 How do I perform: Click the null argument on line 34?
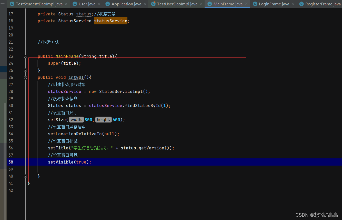pos(109,134)
